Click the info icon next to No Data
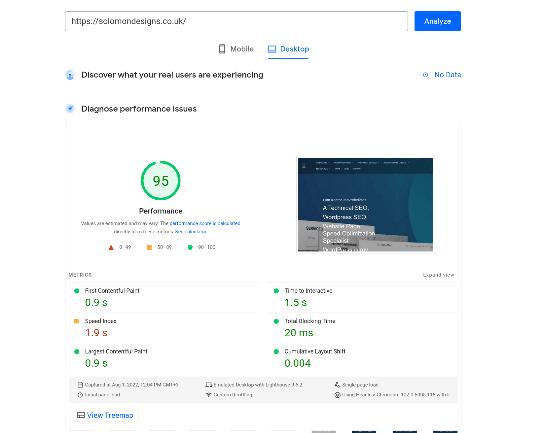Image resolution: width=545 pixels, height=433 pixels. tap(425, 75)
